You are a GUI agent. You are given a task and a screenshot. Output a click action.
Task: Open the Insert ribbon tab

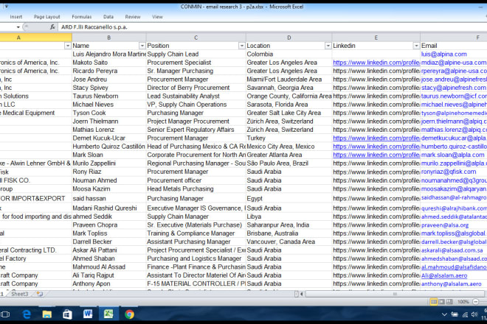point(15,17)
